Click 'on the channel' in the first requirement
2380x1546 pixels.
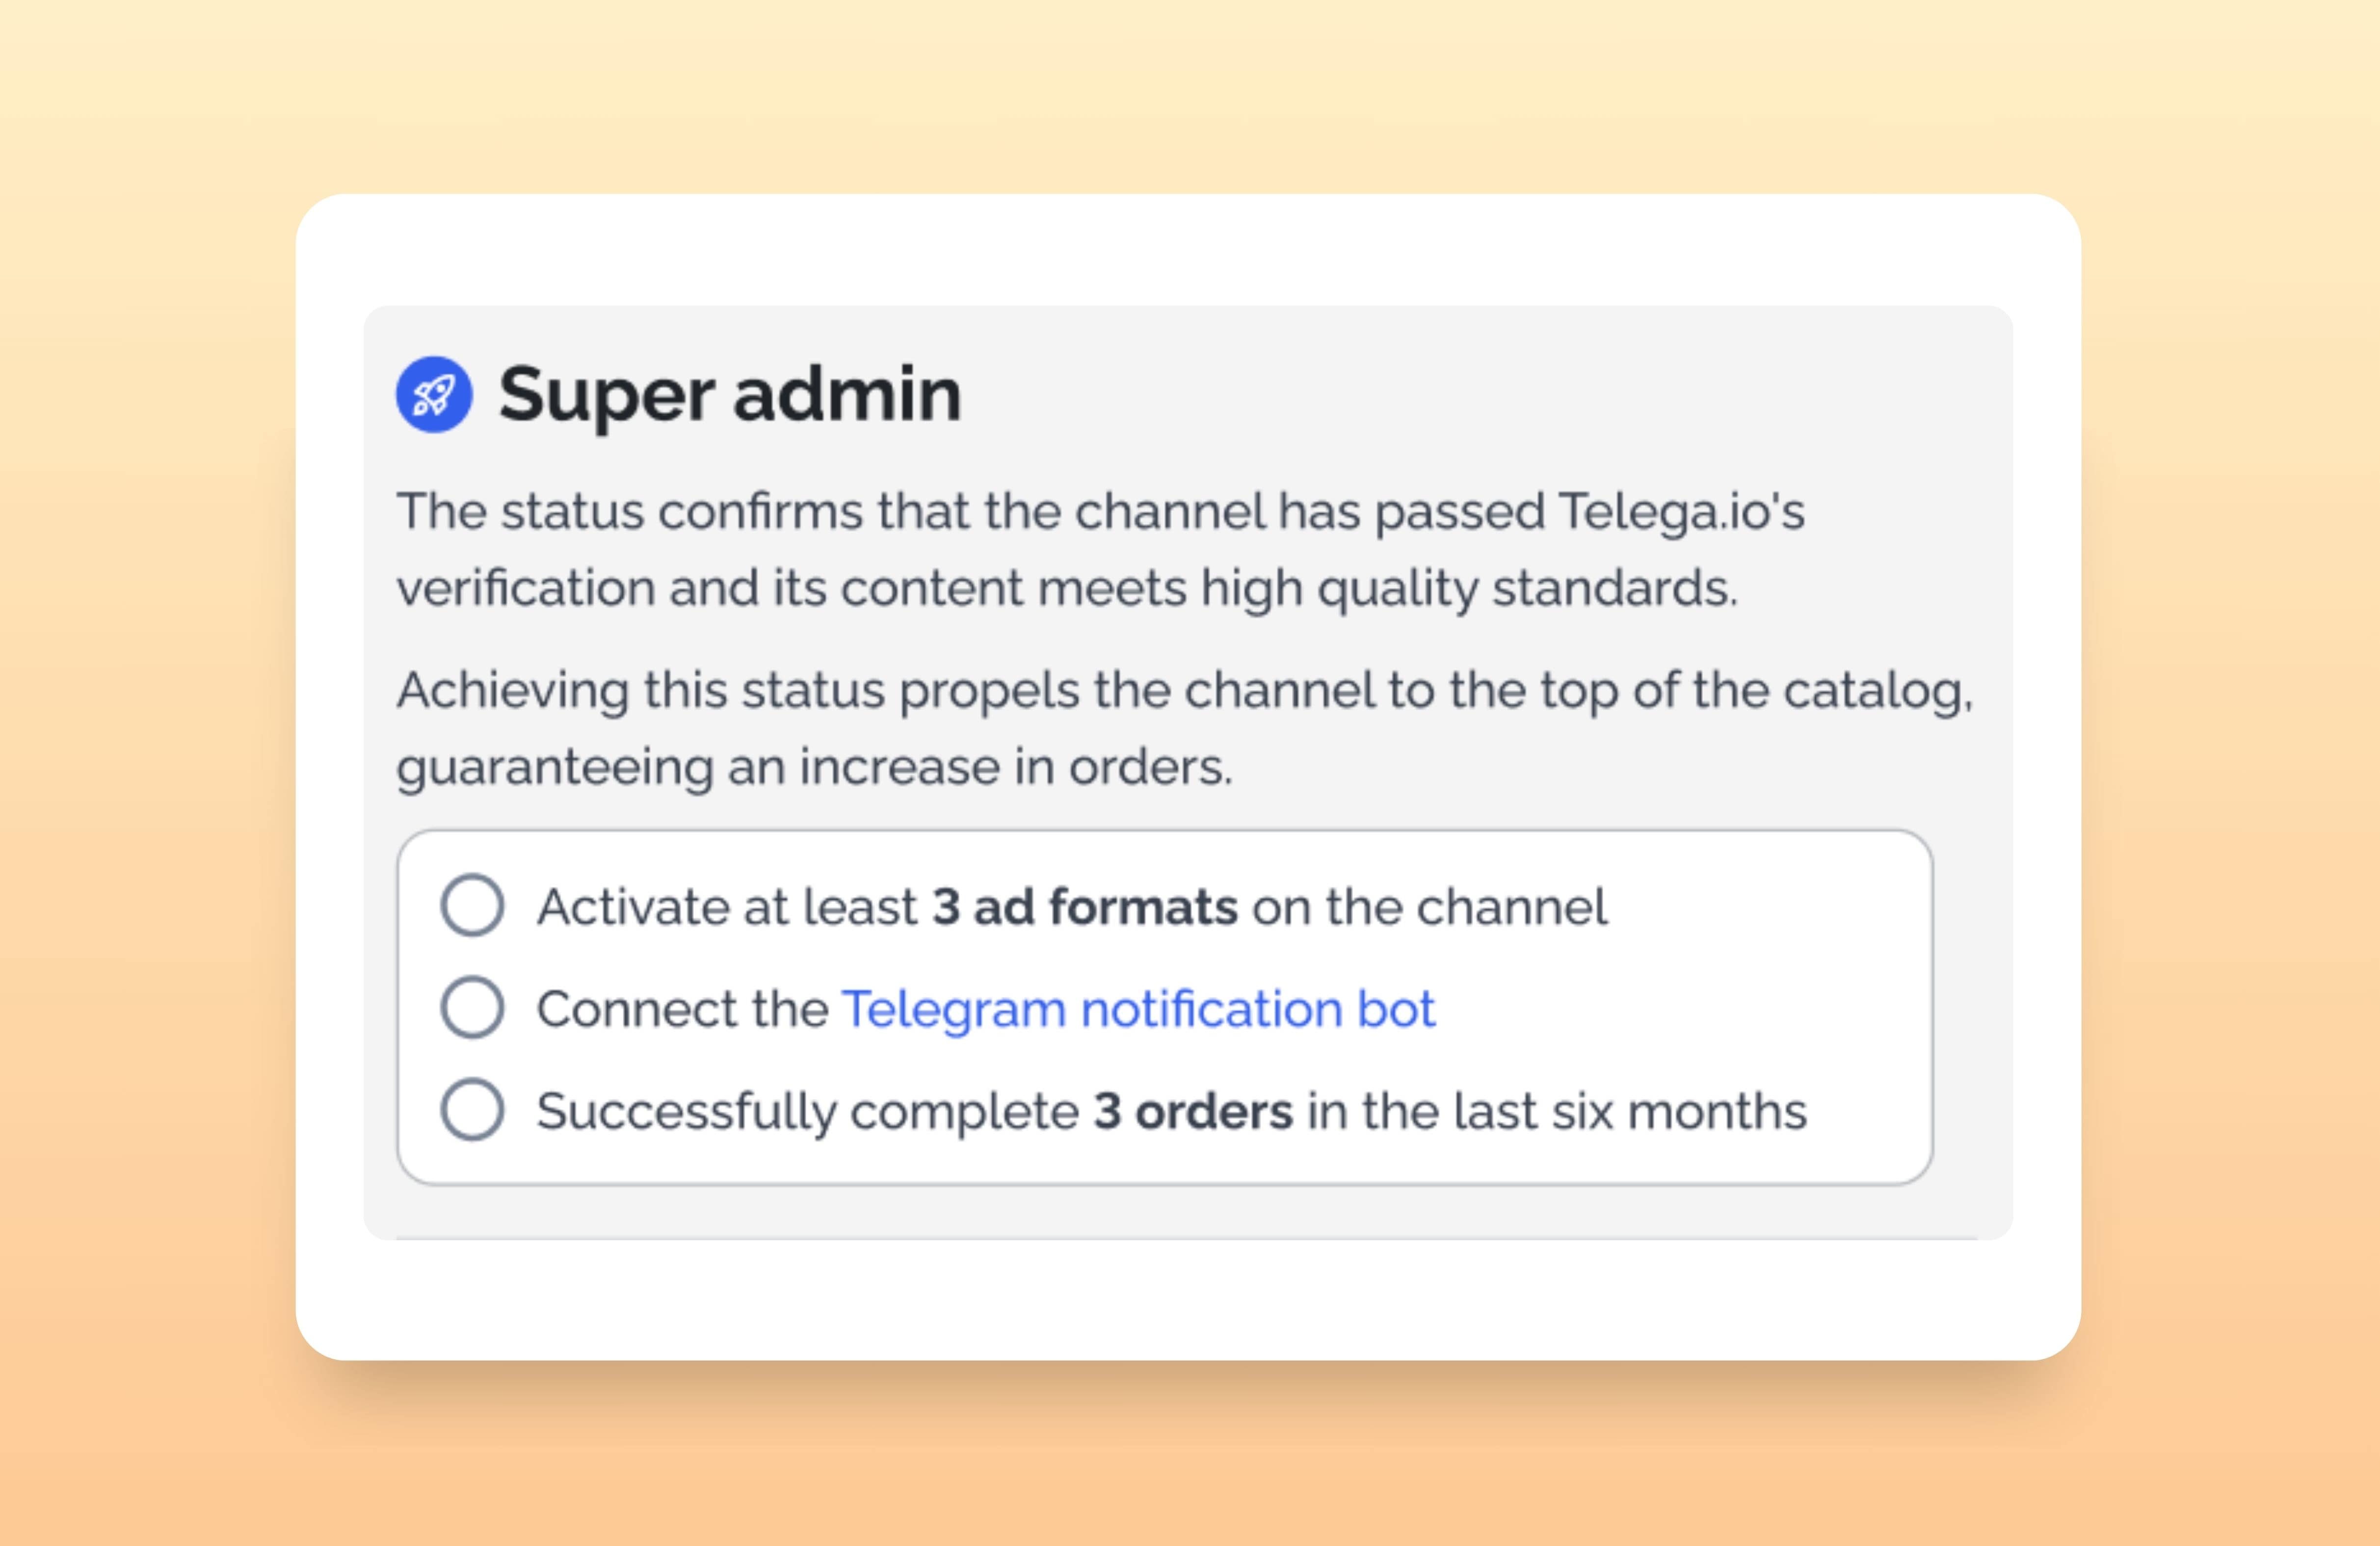(x=1429, y=907)
